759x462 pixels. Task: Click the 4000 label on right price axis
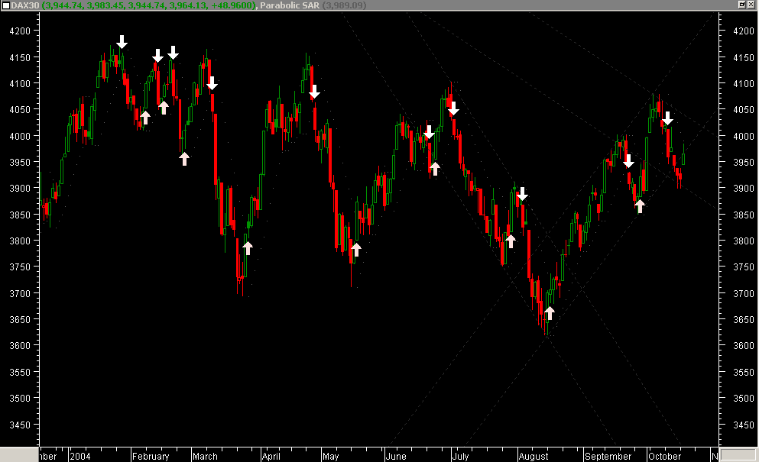click(744, 136)
